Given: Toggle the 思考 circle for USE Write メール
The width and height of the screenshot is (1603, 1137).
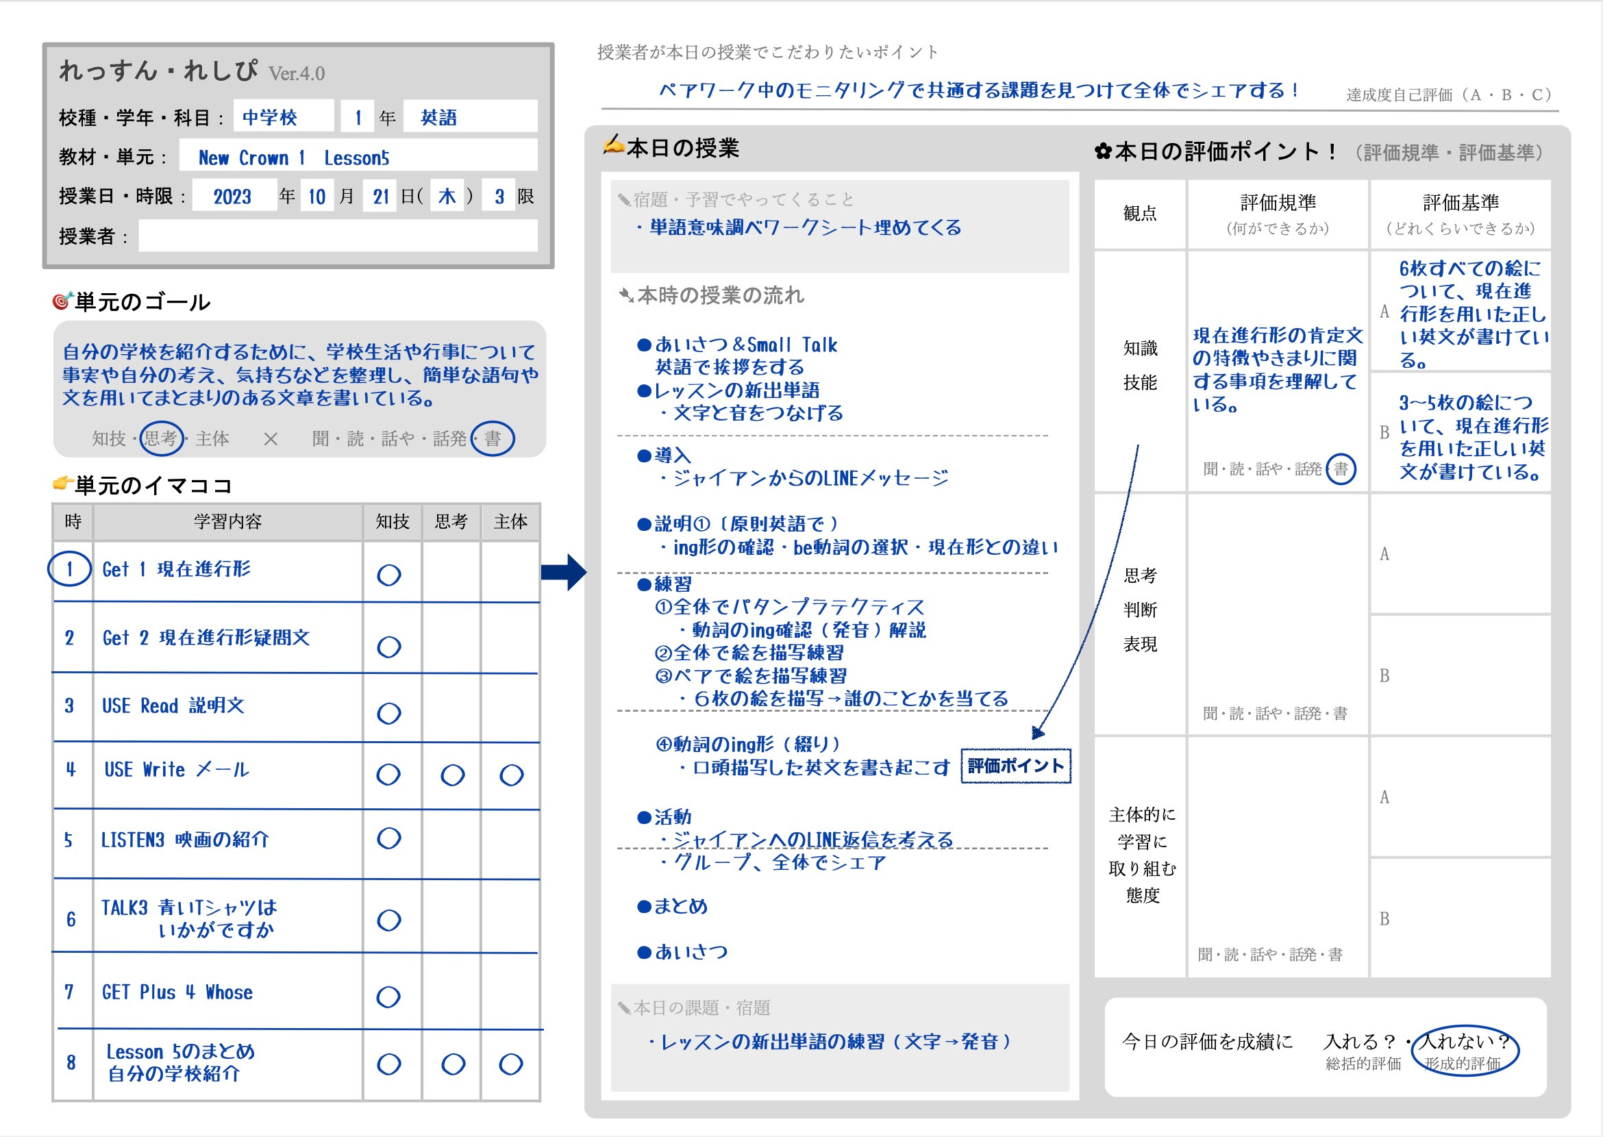Looking at the screenshot, I should 452,775.
